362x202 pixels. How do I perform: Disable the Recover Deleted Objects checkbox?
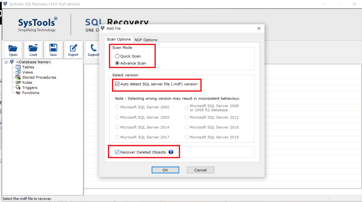pyautogui.click(x=117, y=152)
